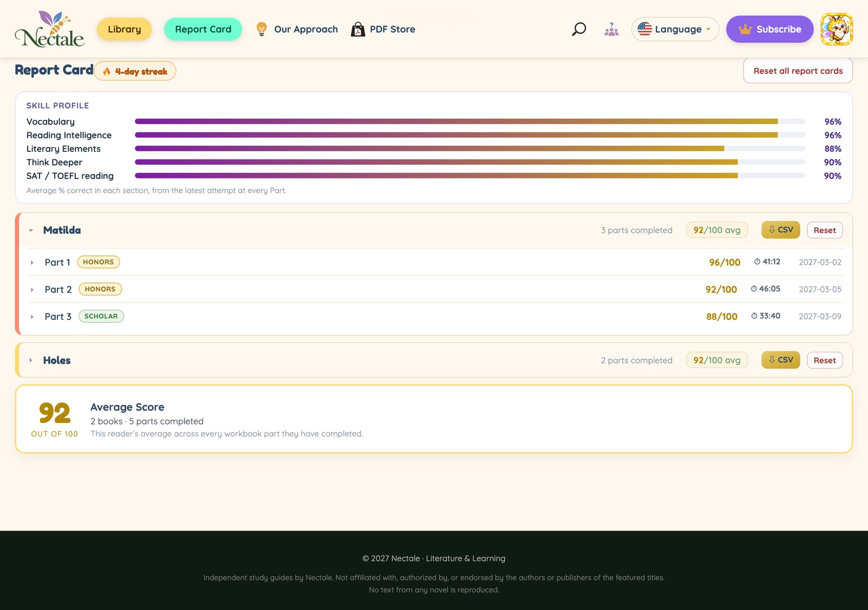The width and height of the screenshot is (868, 610).
Task: Click the Matilda book title
Action: click(62, 230)
